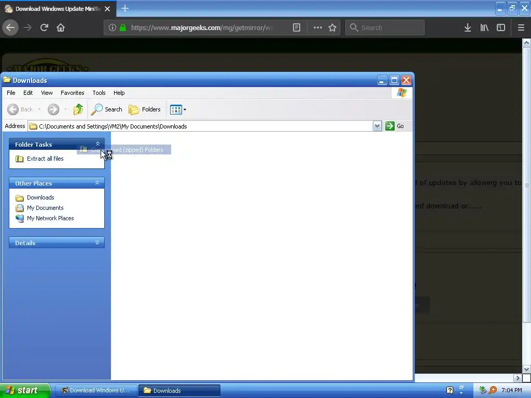Select Compressed (zipped) Folders item
The width and height of the screenshot is (531, 398).
pos(124,150)
